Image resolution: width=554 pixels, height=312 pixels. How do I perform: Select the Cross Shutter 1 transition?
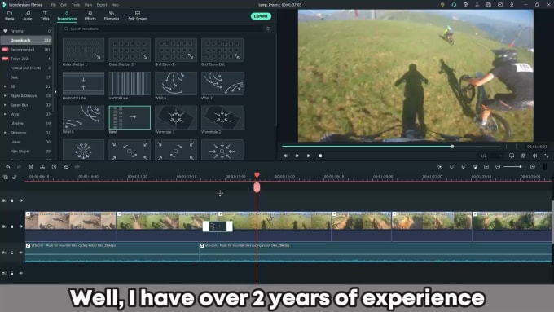(x=83, y=51)
